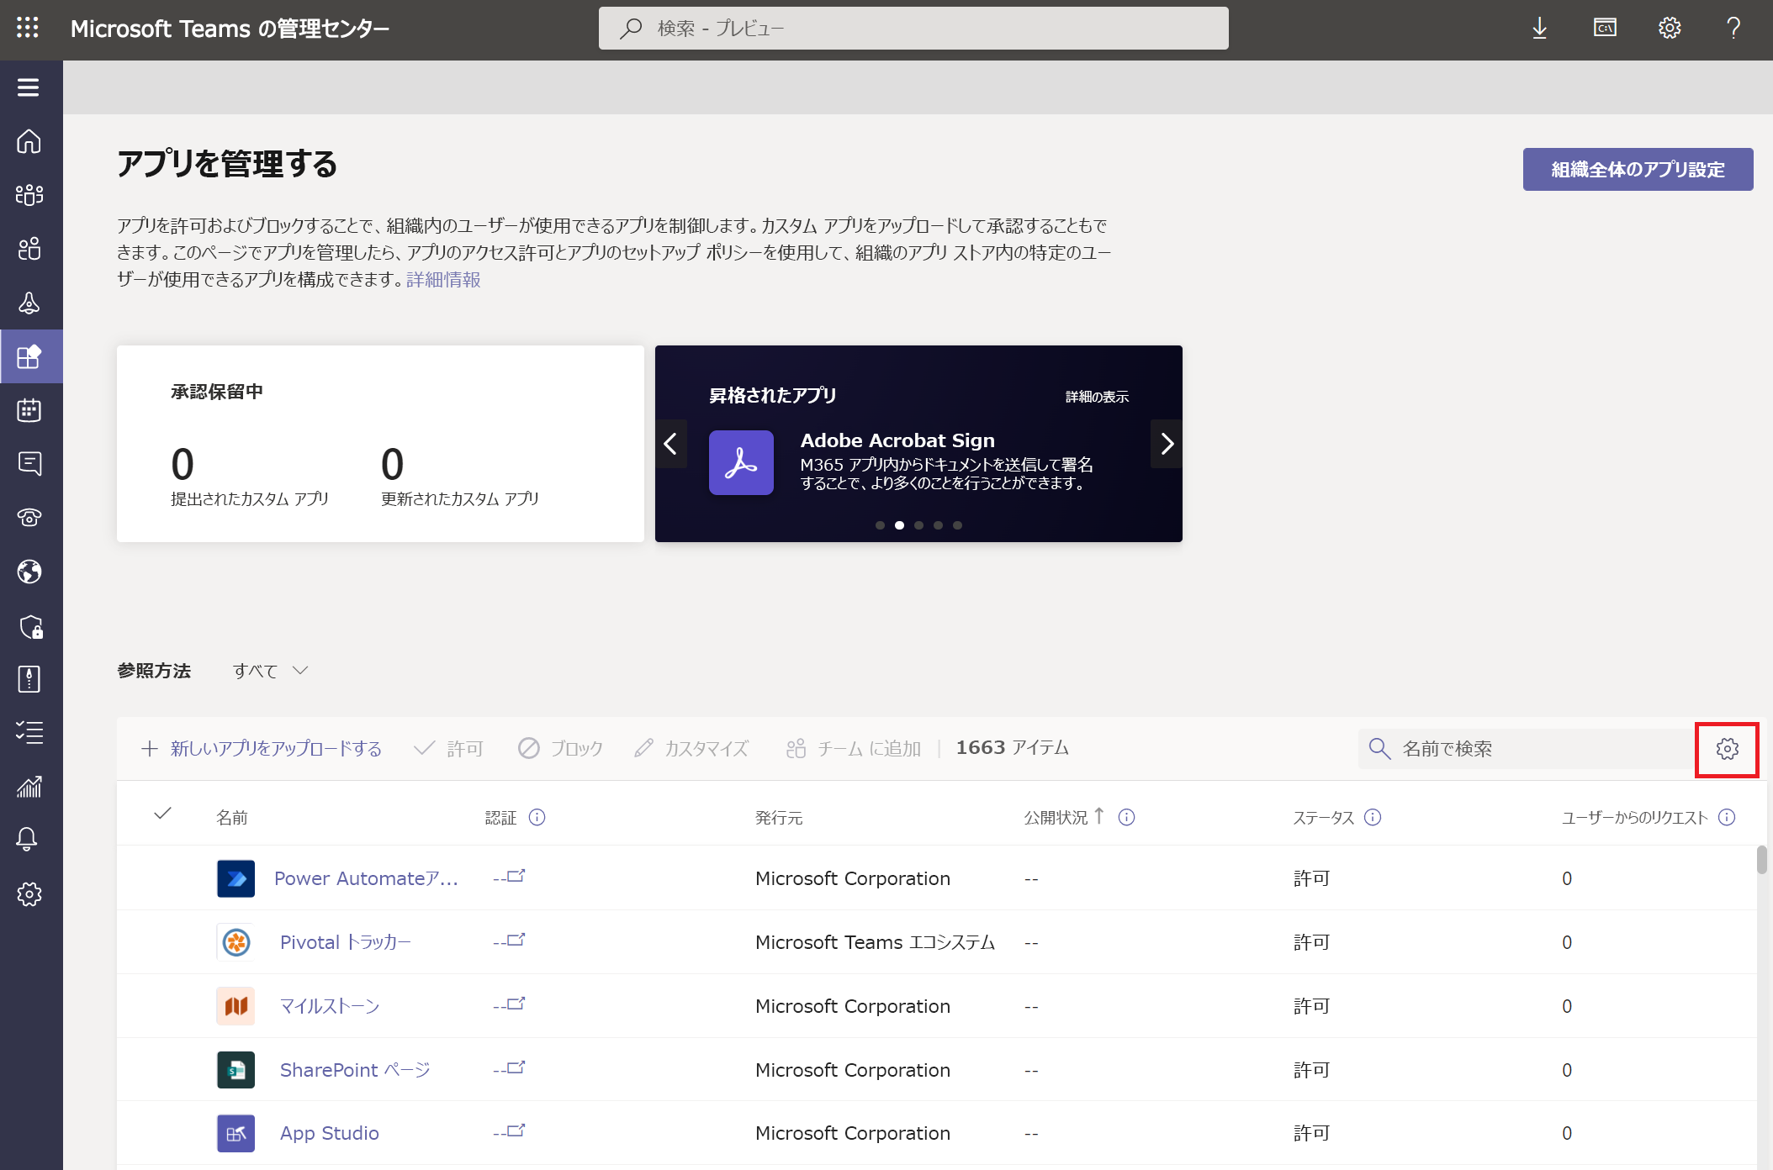Toggle the select-all checkmark in table header
Image resolution: width=1773 pixels, height=1170 pixels.
pyautogui.click(x=163, y=813)
